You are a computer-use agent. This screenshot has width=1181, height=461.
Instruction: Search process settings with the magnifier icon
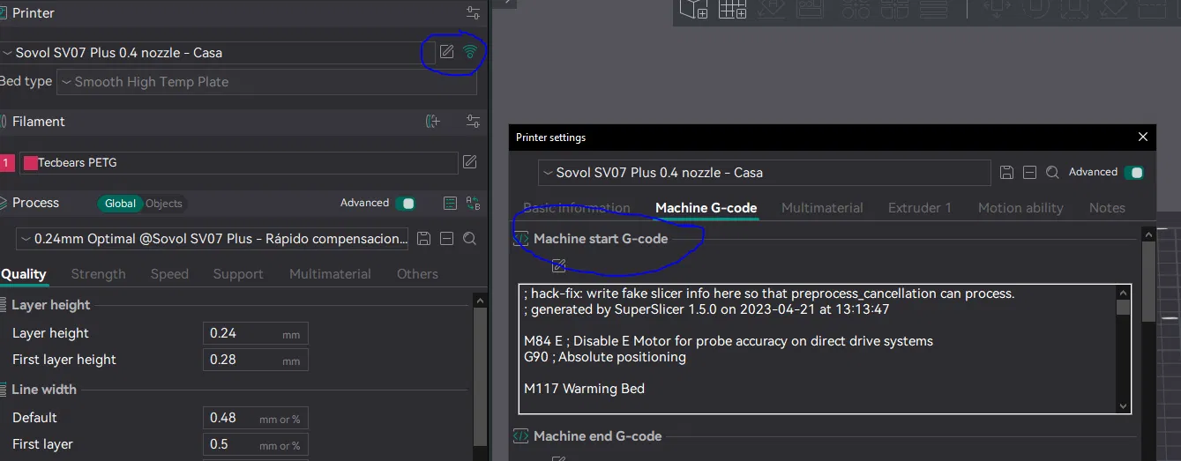point(469,239)
